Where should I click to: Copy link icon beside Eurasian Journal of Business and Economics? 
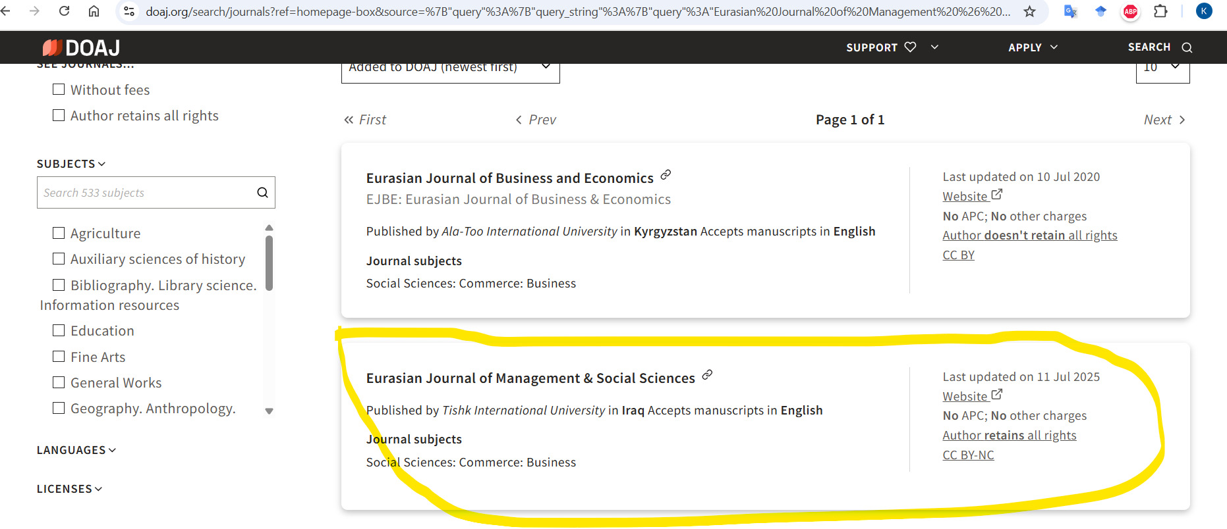point(666,175)
